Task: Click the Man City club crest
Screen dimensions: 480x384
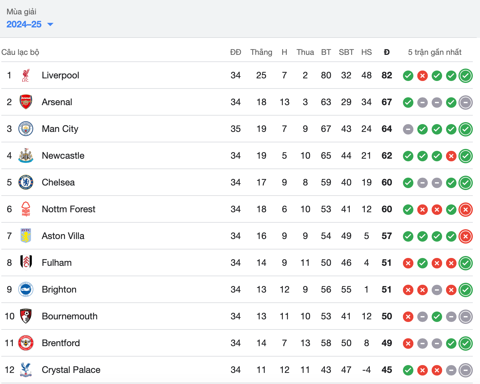Action: point(26,129)
